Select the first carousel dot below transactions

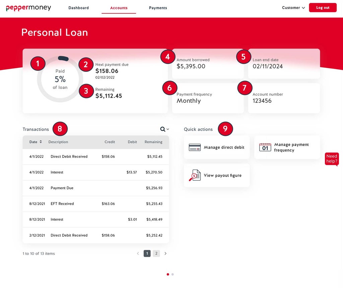tap(168, 274)
